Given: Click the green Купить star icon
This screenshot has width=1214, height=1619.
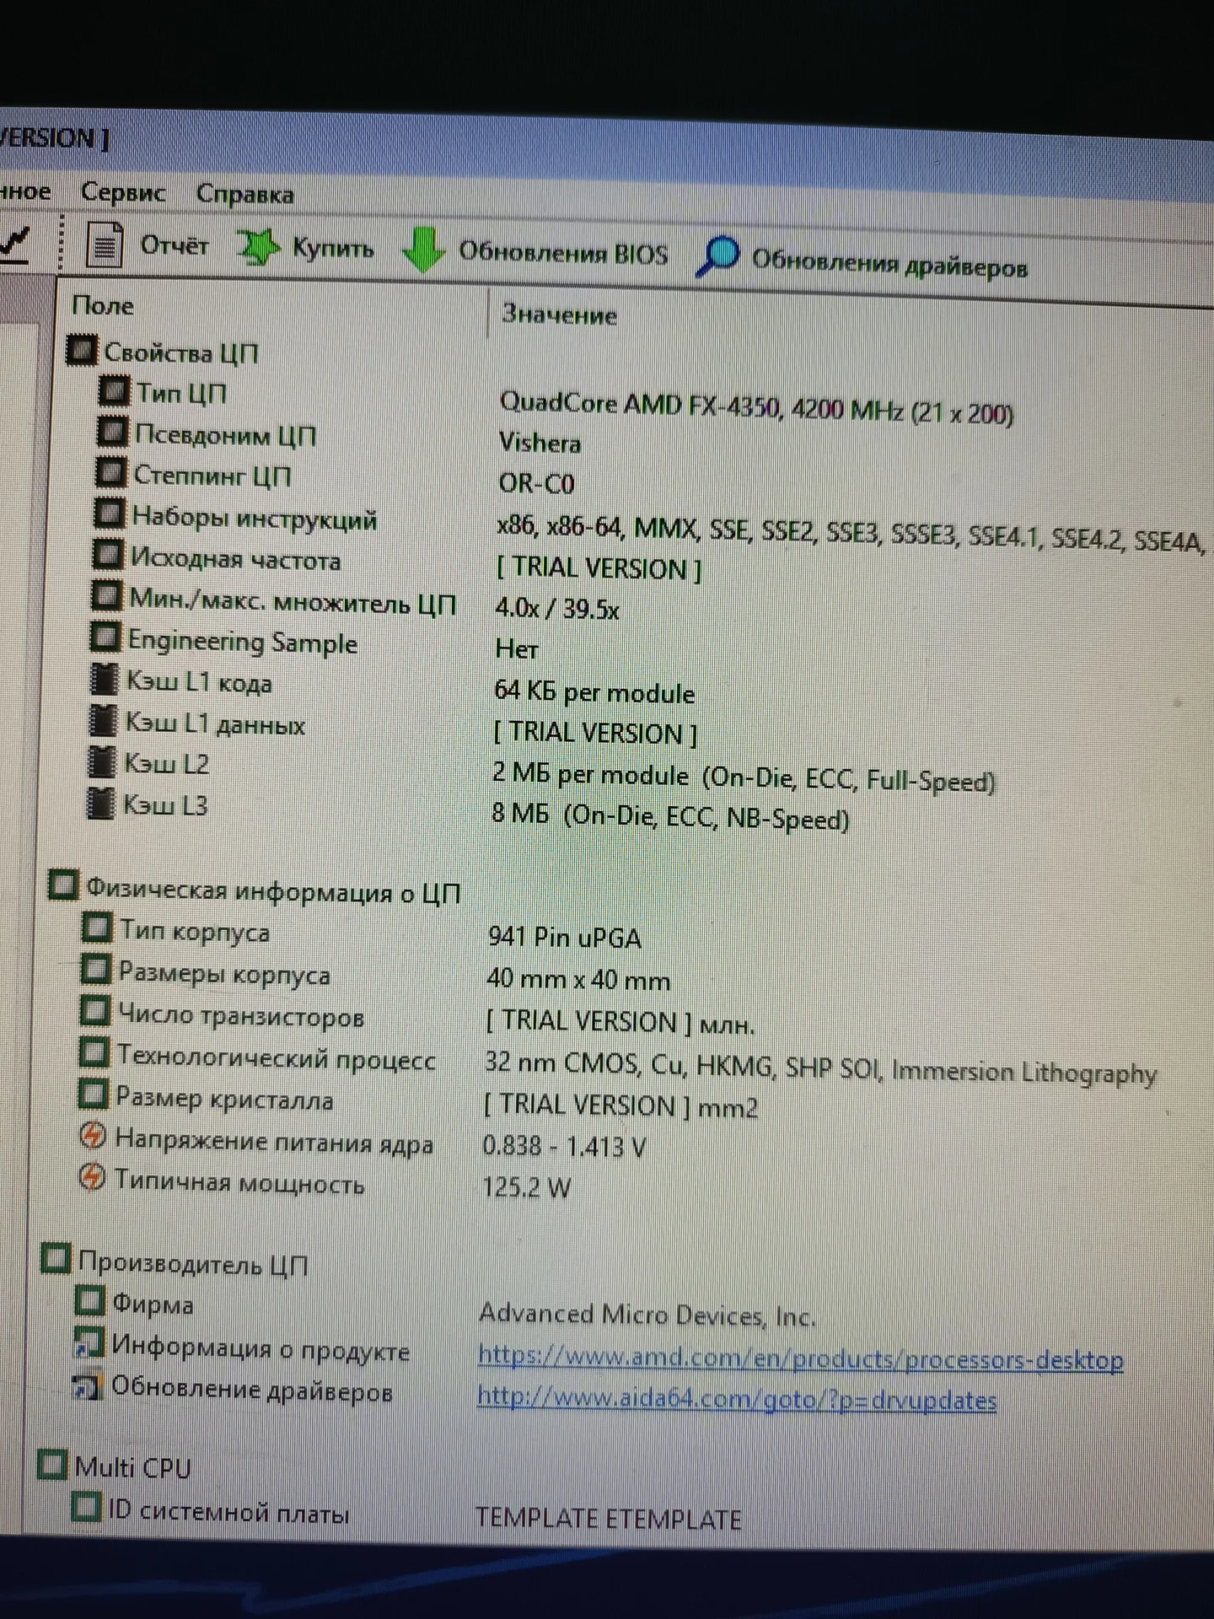Looking at the screenshot, I should pyautogui.click(x=257, y=248).
